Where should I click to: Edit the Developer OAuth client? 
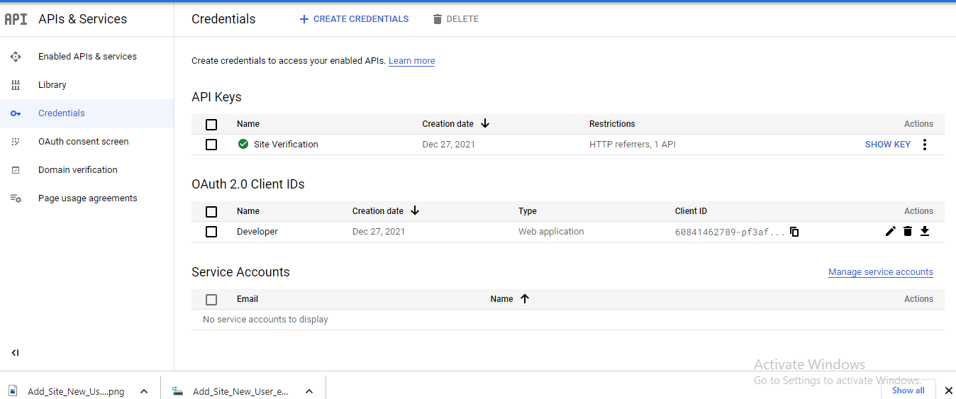coord(891,231)
